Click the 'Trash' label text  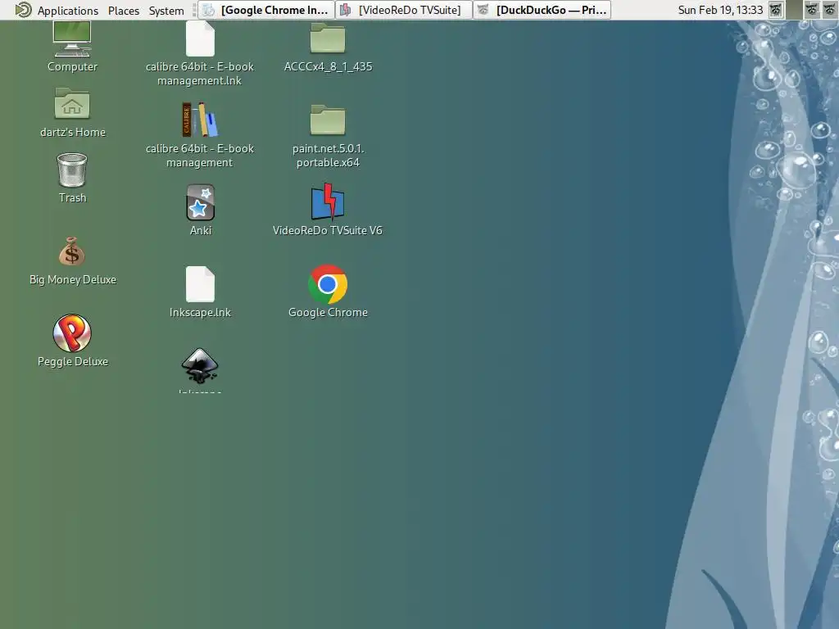72,198
